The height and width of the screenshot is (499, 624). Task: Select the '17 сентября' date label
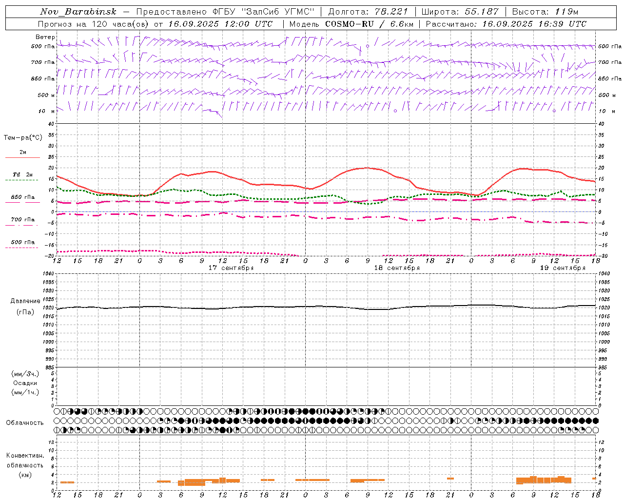(x=231, y=268)
